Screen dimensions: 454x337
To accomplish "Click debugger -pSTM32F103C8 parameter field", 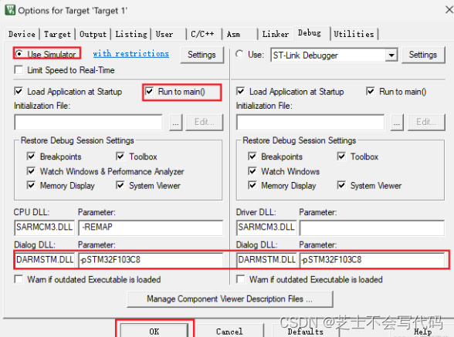I will (x=372, y=260).
